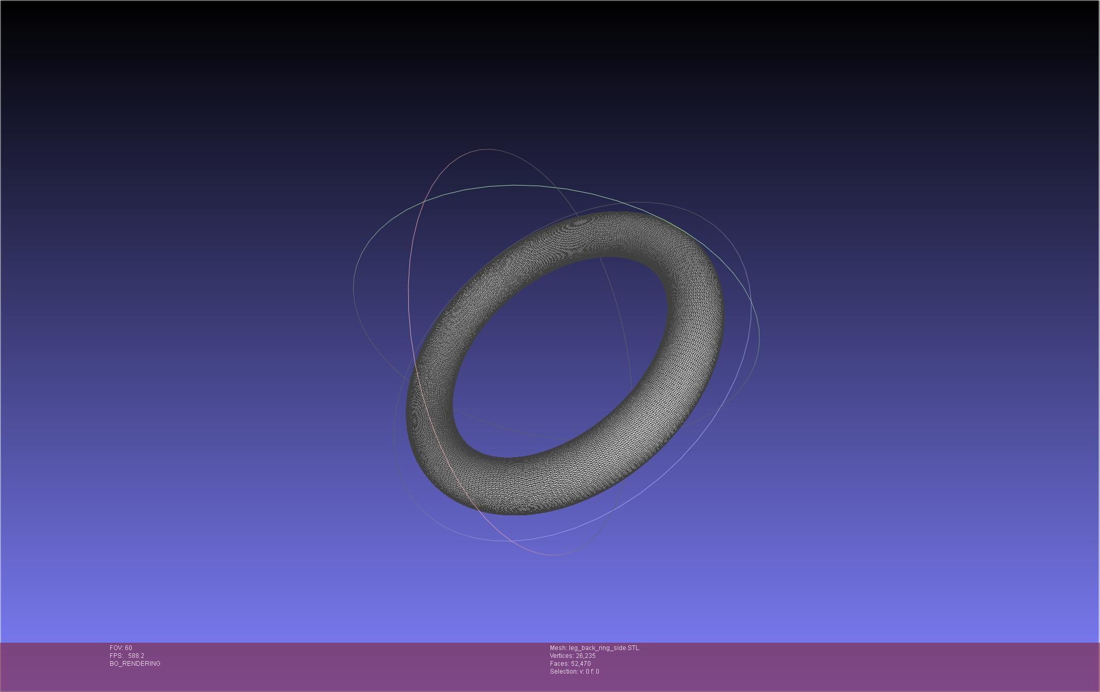Click the Faces: 52,470 label
Image resolution: width=1100 pixels, height=692 pixels.
pos(570,664)
